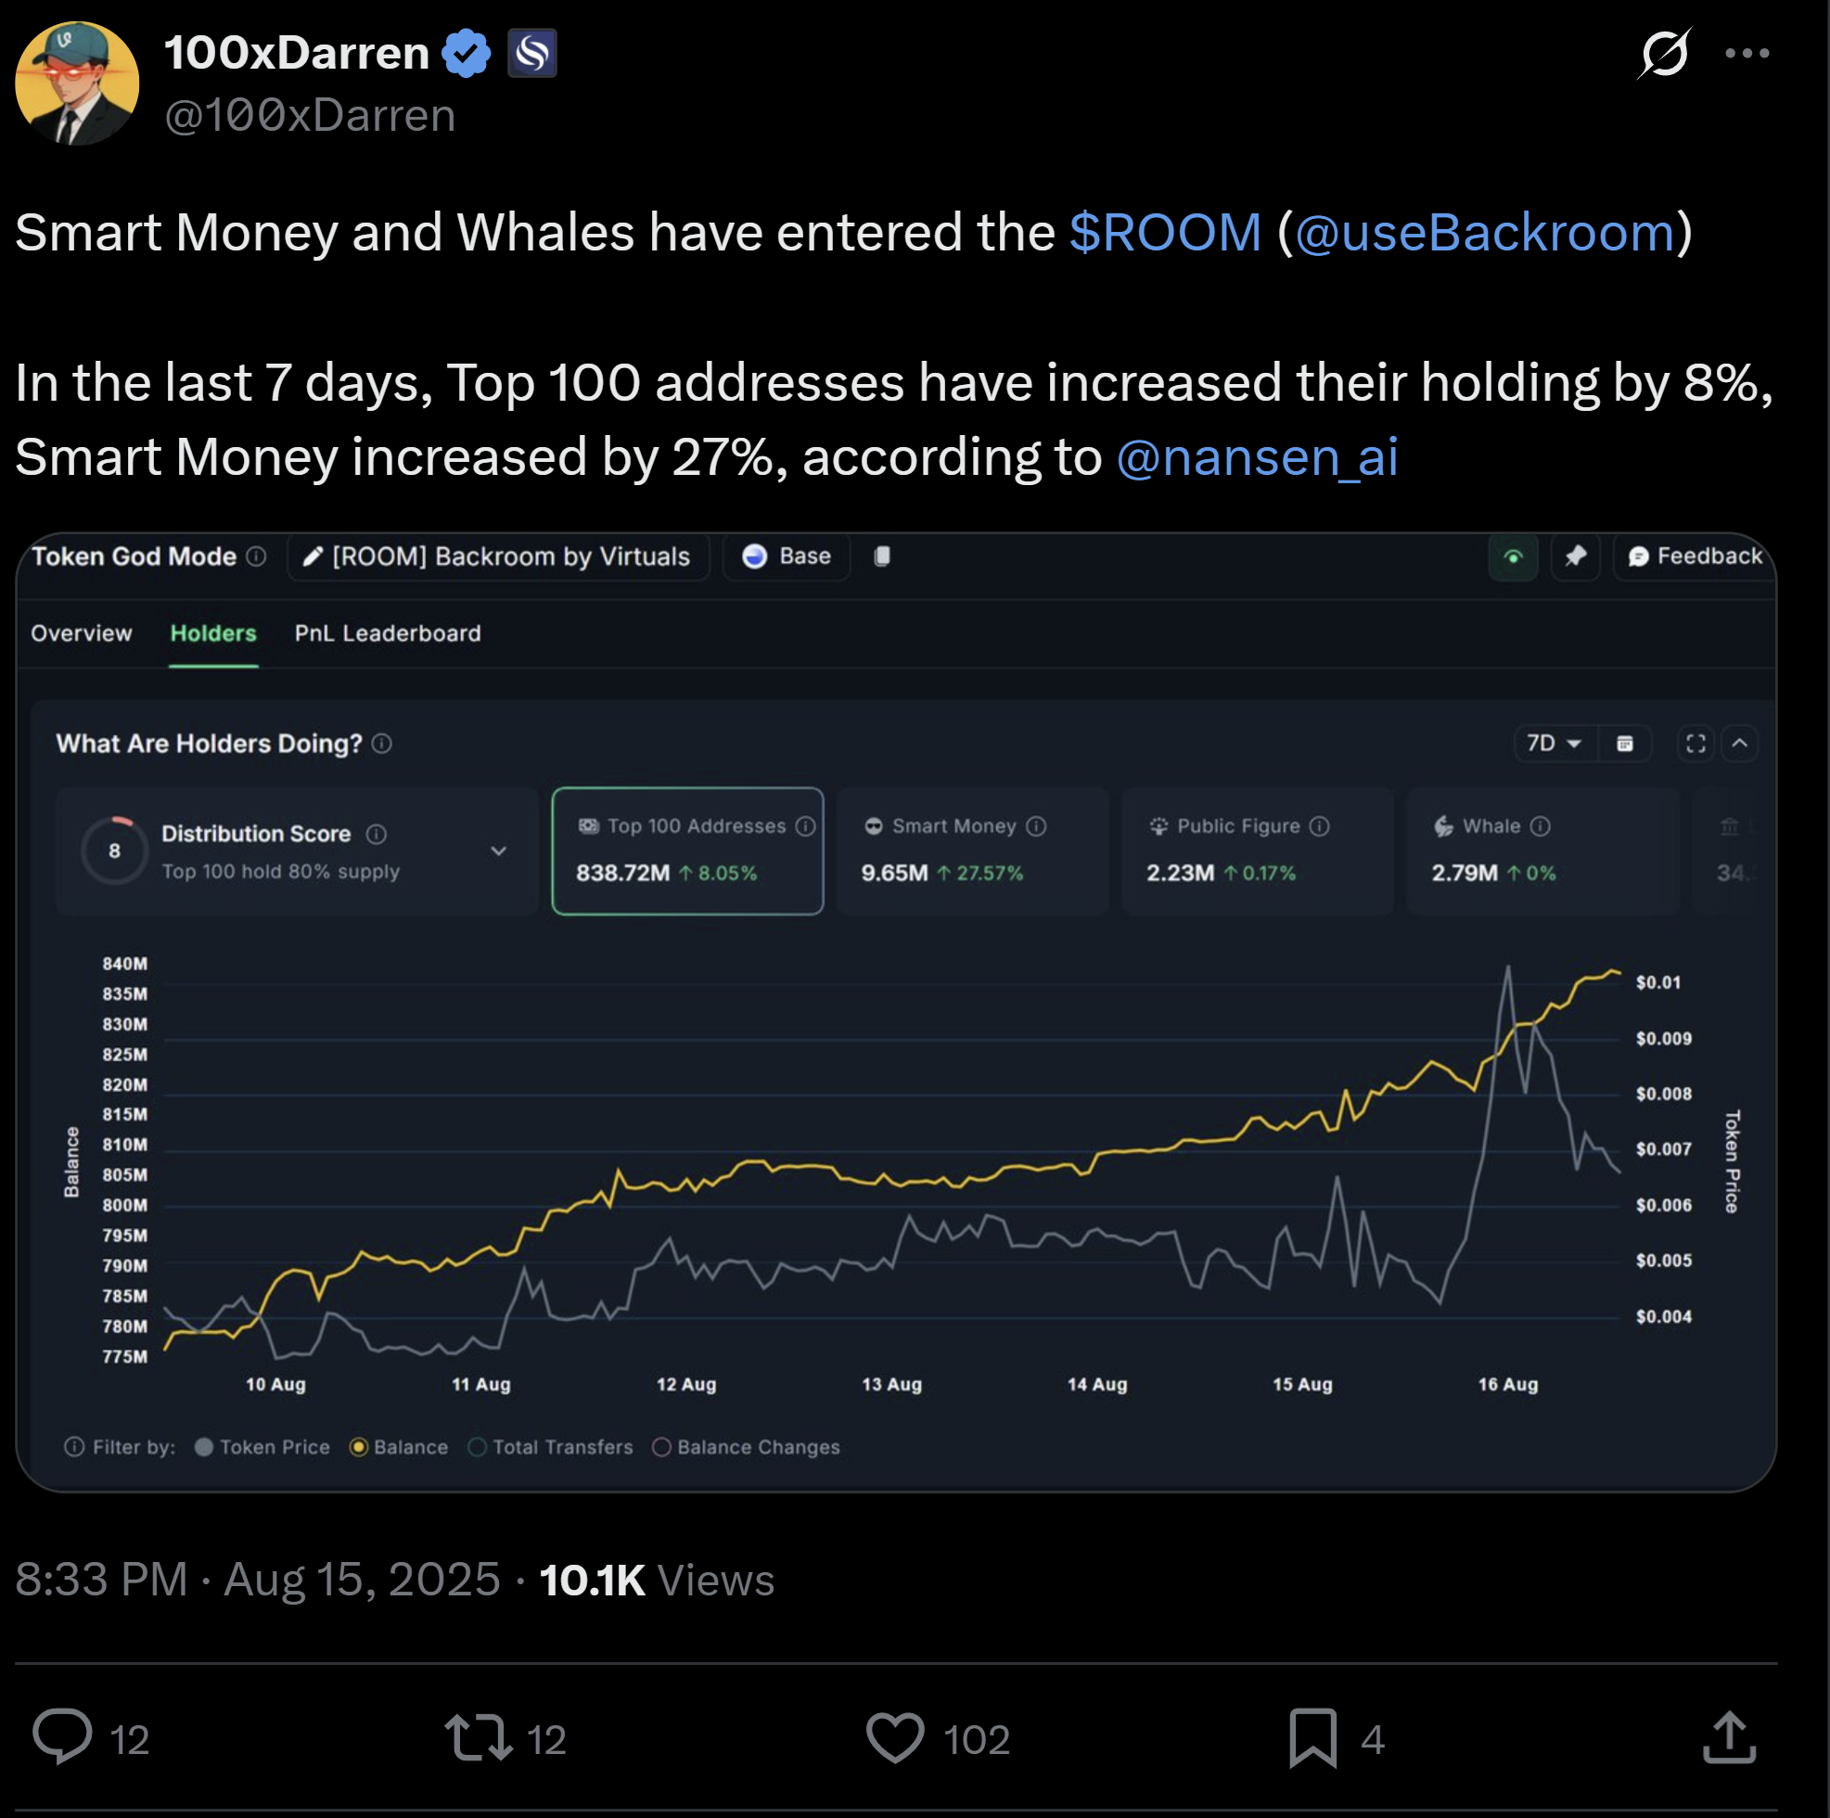Repost the tweet via the retweet icon
The width and height of the screenshot is (1830, 1818).
pyautogui.click(x=479, y=1737)
